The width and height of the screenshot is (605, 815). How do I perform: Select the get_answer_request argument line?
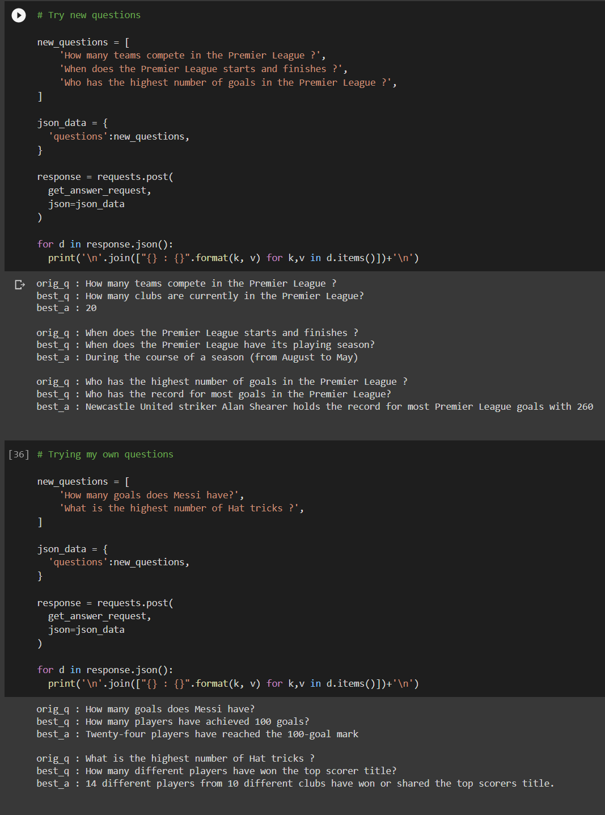99,190
